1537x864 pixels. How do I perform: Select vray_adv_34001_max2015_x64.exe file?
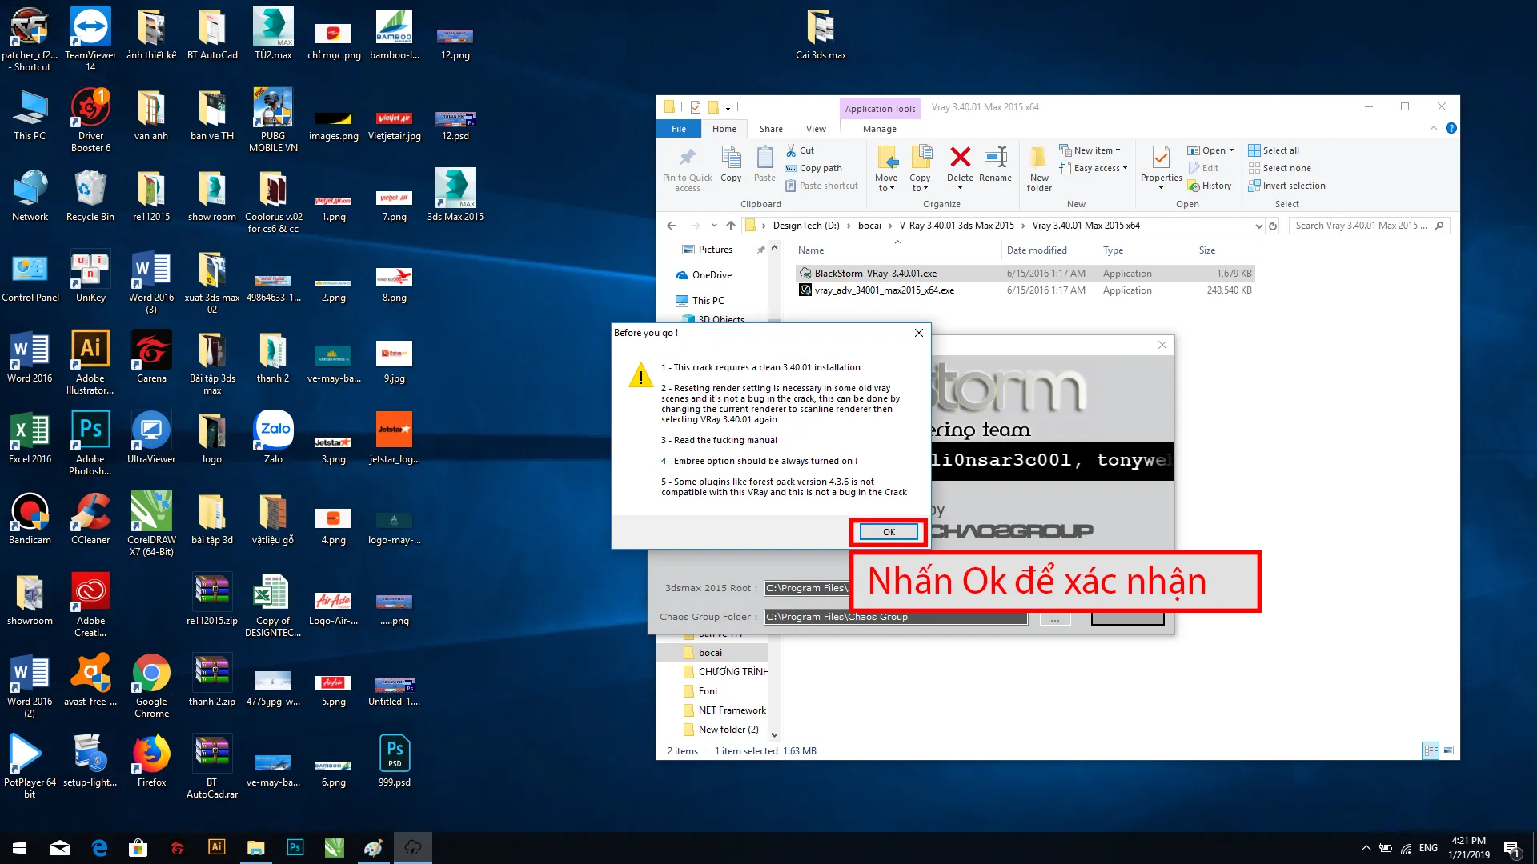[x=884, y=290]
